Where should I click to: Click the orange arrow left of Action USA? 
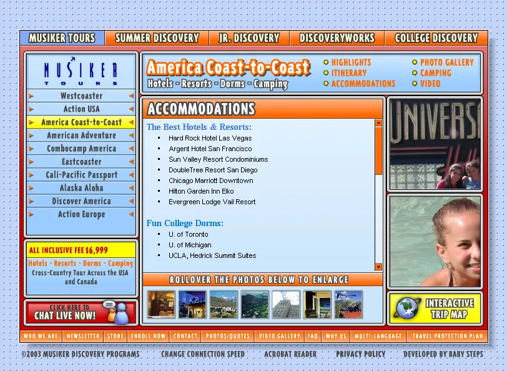pyautogui.click(x=31, y=109)
